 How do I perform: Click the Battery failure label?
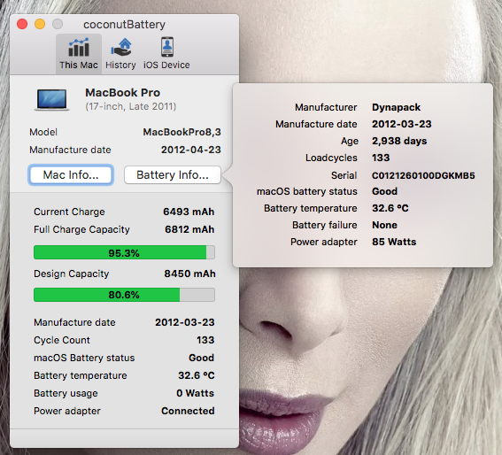325,225
